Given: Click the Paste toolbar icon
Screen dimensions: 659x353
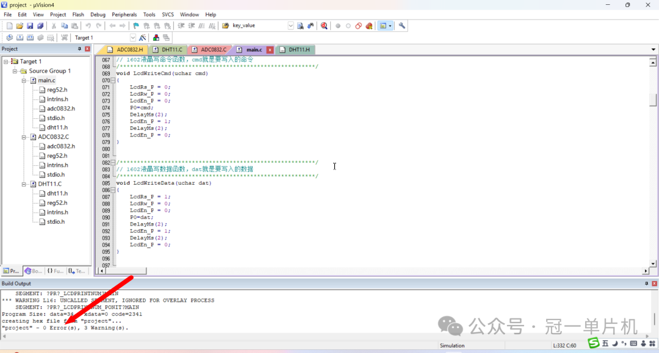Looking at the screenshot, I should tap(74, 26).
